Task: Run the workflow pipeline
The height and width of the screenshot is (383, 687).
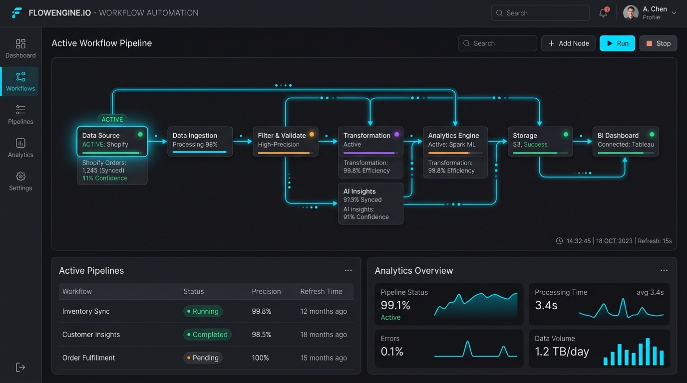Action: [x=617, y=43]
